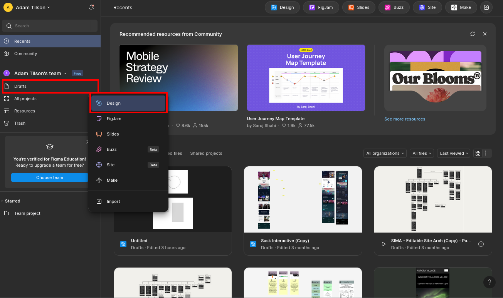Click the help question mark icon

coord(489,282)
